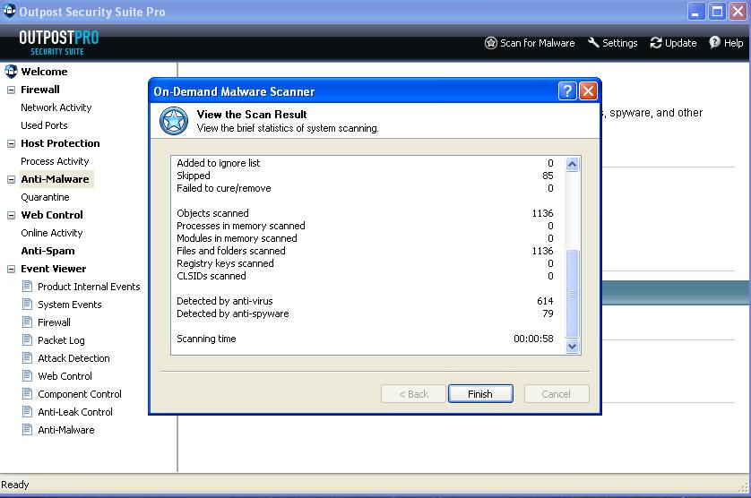Close the On-Demand Malware Scanner dialog

588,90
